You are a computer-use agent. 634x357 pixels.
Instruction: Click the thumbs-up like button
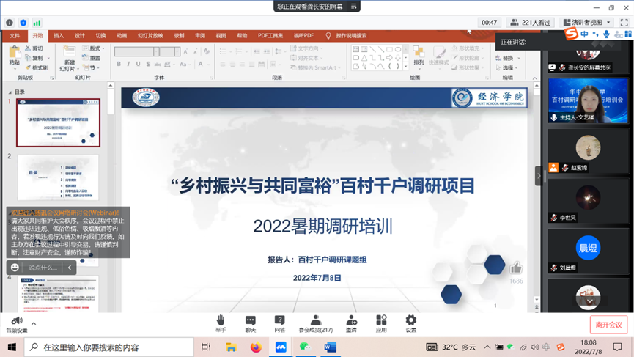point(516,268)
